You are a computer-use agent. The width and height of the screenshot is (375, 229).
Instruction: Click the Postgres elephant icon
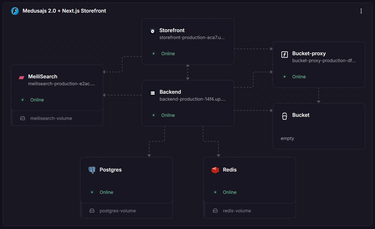click(x=92, y=170)
